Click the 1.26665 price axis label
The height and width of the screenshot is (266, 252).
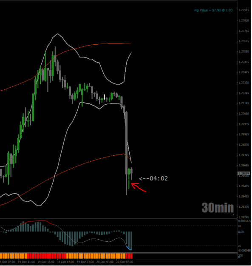tap(244, 166)
